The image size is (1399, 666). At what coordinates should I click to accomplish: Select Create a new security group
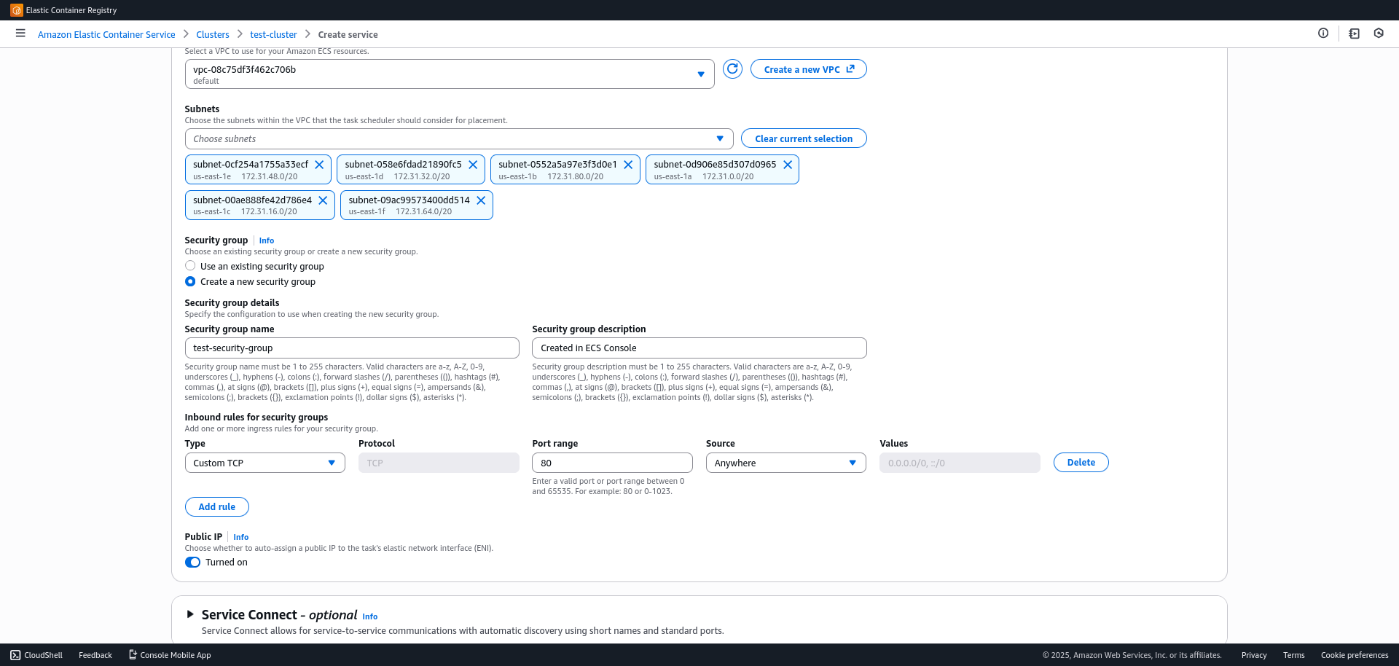point(189,281)
